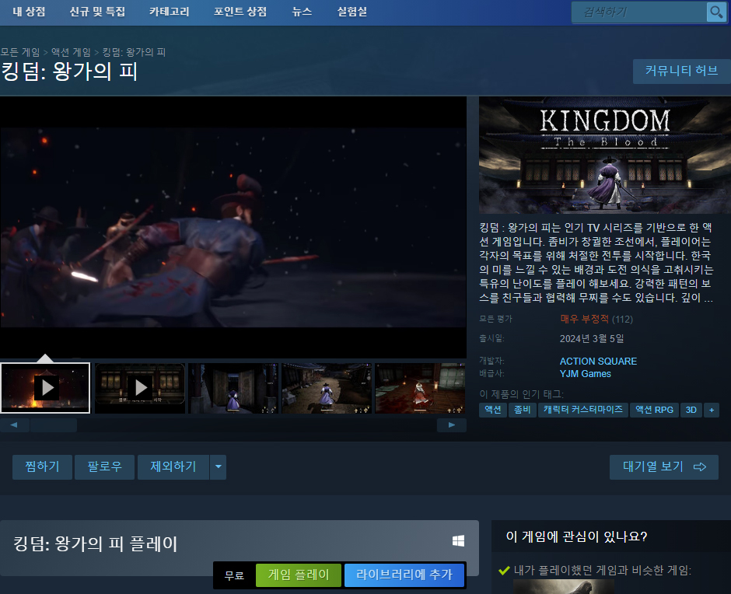The image size is (731, 594).
Task: Click the 무료 price label
Action: pyautogui.click(x=234, y=576)
